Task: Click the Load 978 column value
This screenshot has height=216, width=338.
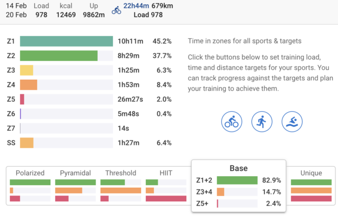Action: (x=41, y=15)
